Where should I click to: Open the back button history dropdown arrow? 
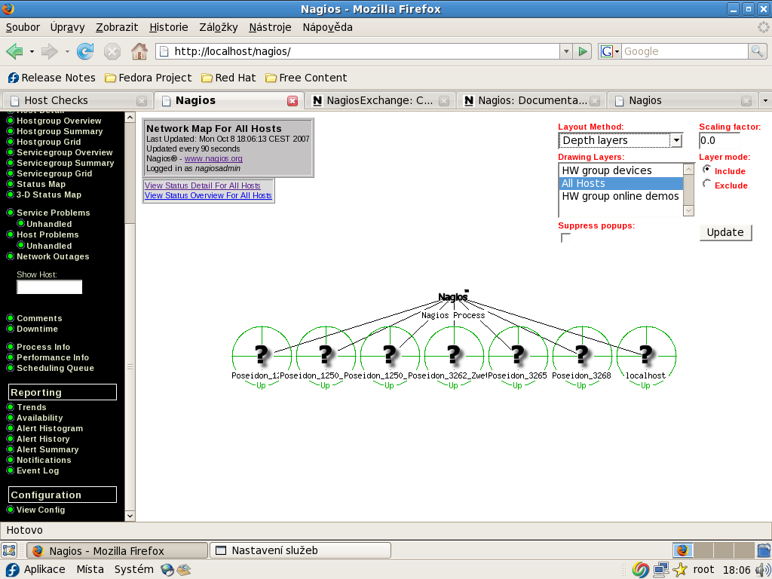32,51
